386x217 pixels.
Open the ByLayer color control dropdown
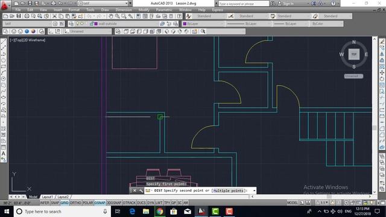point(203,24)
